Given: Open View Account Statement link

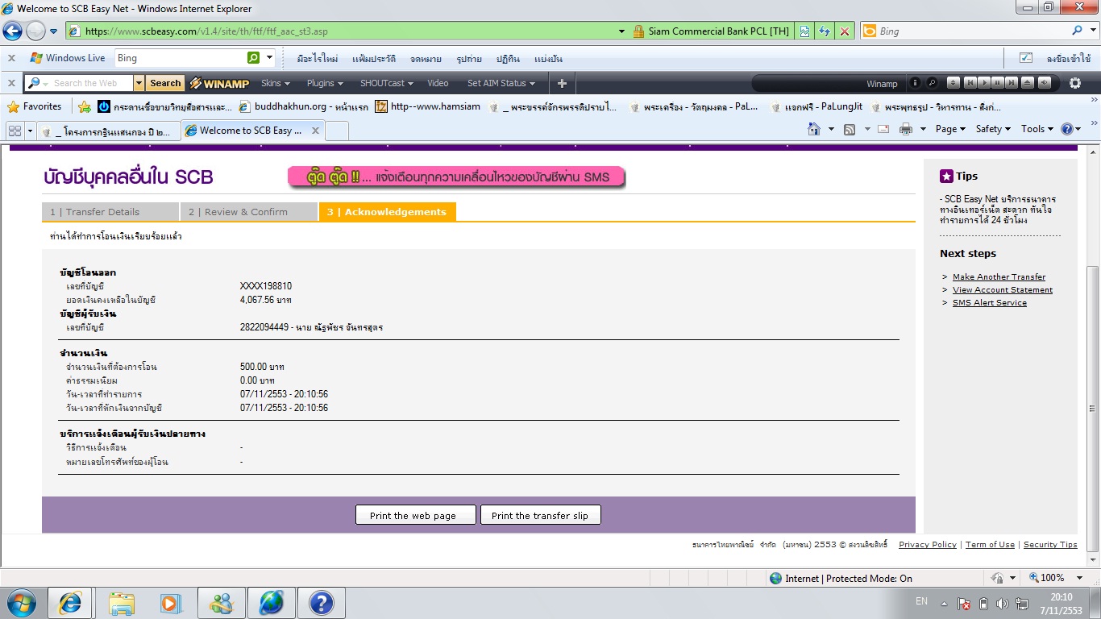Looking at the screenshot, I should click(x=1003, y=289).
